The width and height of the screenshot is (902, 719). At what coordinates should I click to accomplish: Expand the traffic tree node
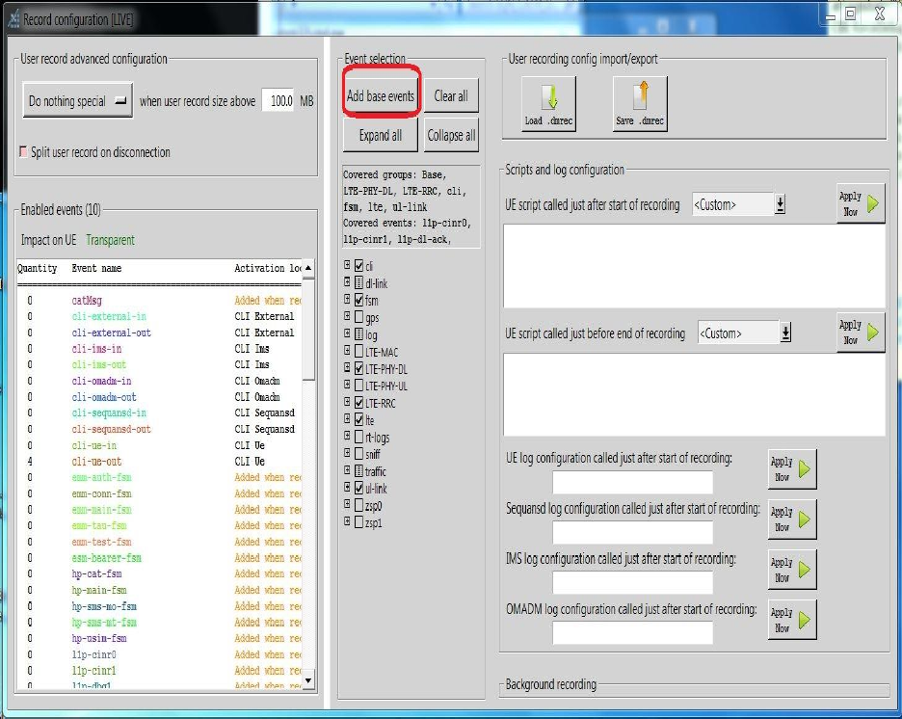click(x=347, y=470)
